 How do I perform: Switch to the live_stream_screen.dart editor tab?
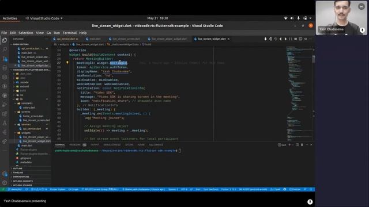coord(126,39)
